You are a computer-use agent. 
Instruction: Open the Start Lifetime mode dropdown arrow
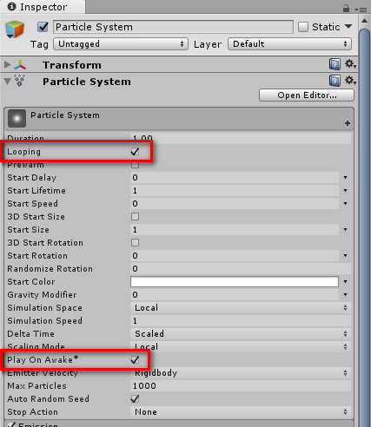click(345, 190)
